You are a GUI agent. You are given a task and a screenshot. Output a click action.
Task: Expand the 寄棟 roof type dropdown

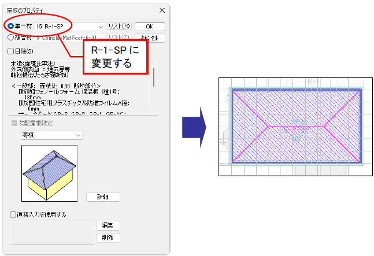tap(79, 135)
